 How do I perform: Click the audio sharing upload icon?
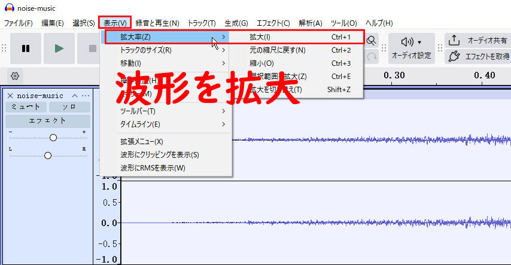454,41
